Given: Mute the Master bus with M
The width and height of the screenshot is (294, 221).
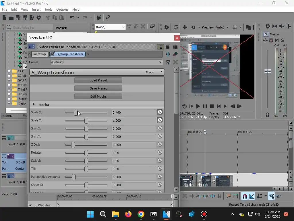Looking at the screenshot, I should click(276, 40).
